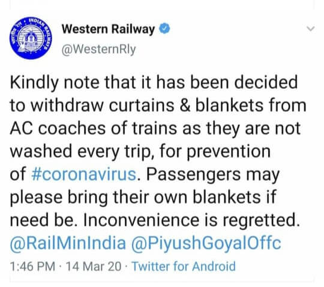Image resolution: width=324 pixels, height=287 pixels.
Task: Open the @PiyushGoyalOffc mention
Action: point(206,243)
